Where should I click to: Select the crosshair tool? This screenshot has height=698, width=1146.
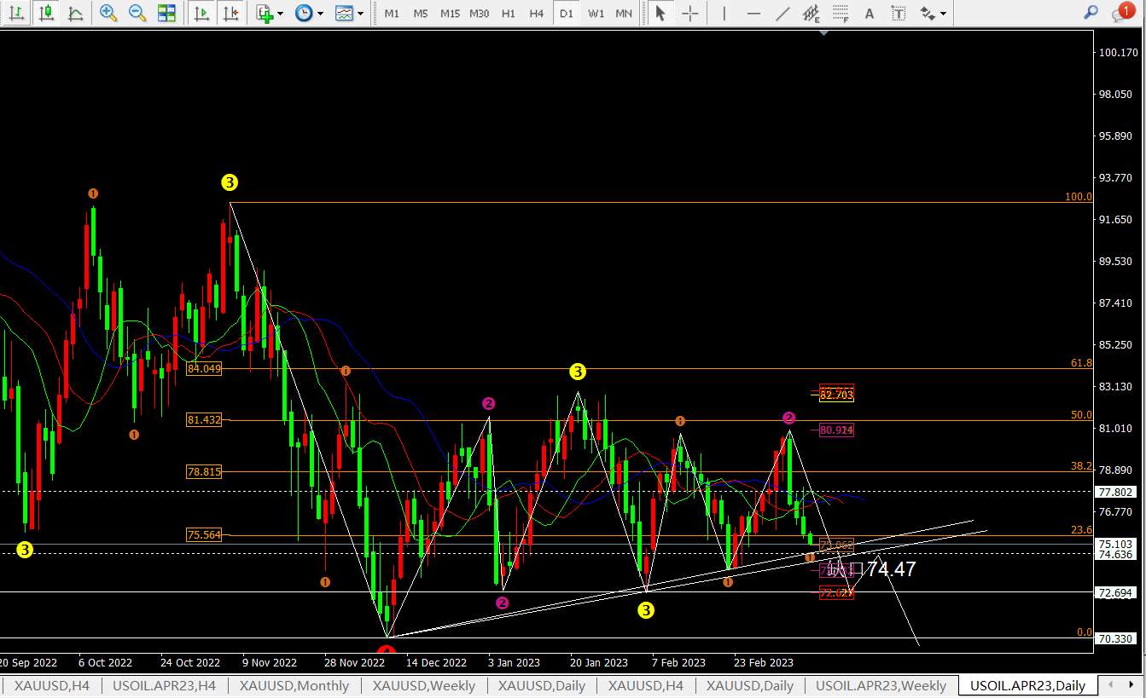pyautogui.click(x=689, y=13)
